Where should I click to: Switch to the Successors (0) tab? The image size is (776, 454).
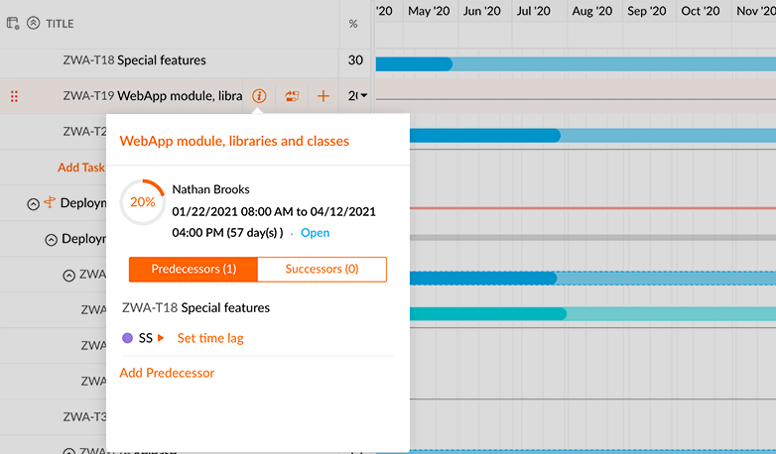tap(323, 269)
